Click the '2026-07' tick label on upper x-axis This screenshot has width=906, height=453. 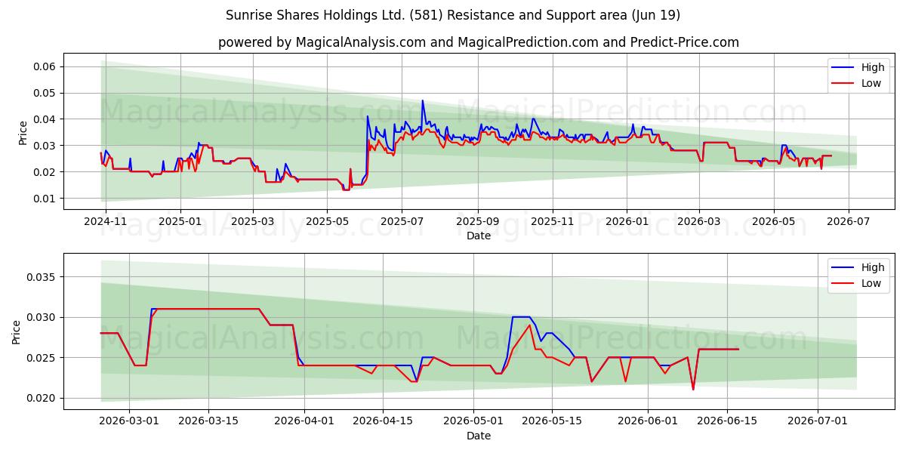(x=848, y=222)
